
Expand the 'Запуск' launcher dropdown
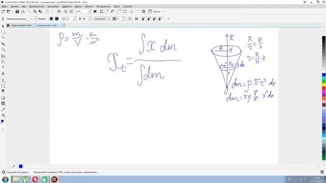(x=164, y=12)
